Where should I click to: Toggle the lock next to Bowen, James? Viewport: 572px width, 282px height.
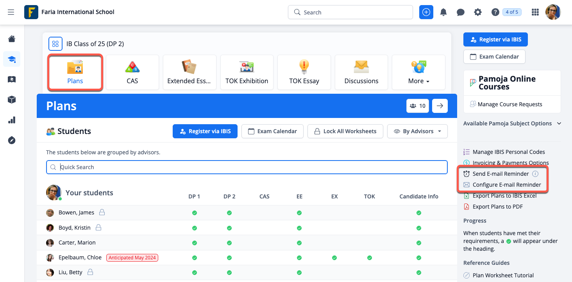point(102,212)
